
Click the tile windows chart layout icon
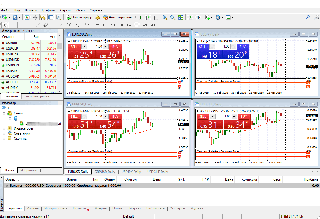[x=181, y=17]
